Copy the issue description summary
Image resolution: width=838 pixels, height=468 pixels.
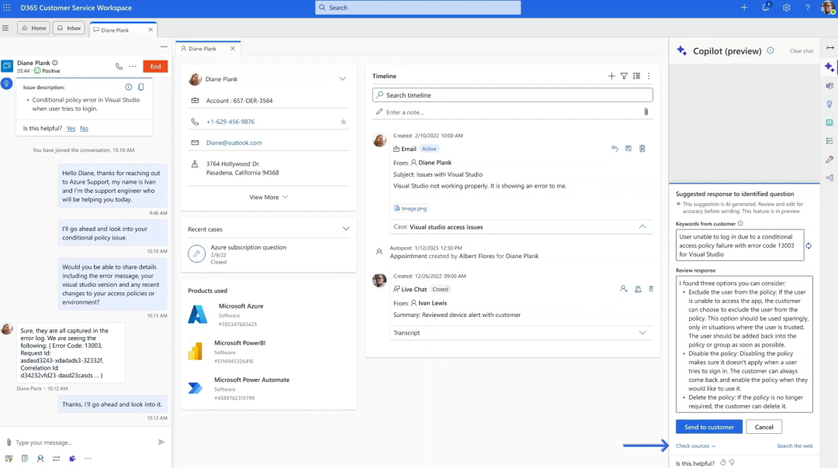coord(141,87)
